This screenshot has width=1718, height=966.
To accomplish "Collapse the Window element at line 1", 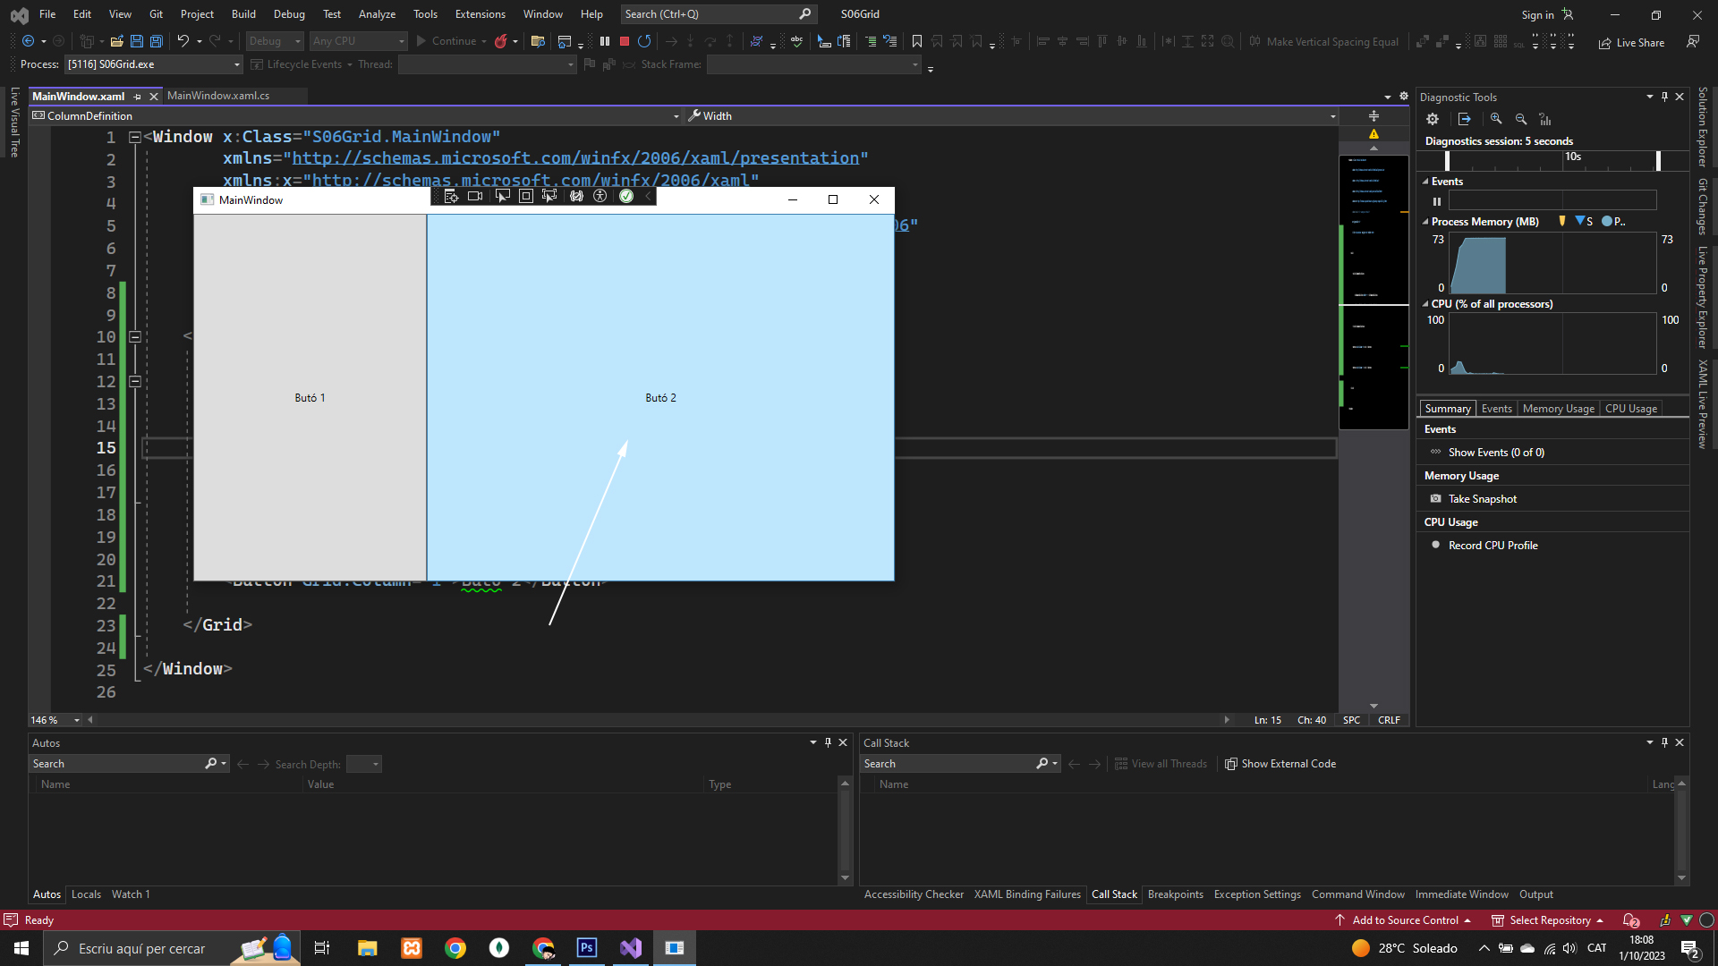I will pos(135,137).
